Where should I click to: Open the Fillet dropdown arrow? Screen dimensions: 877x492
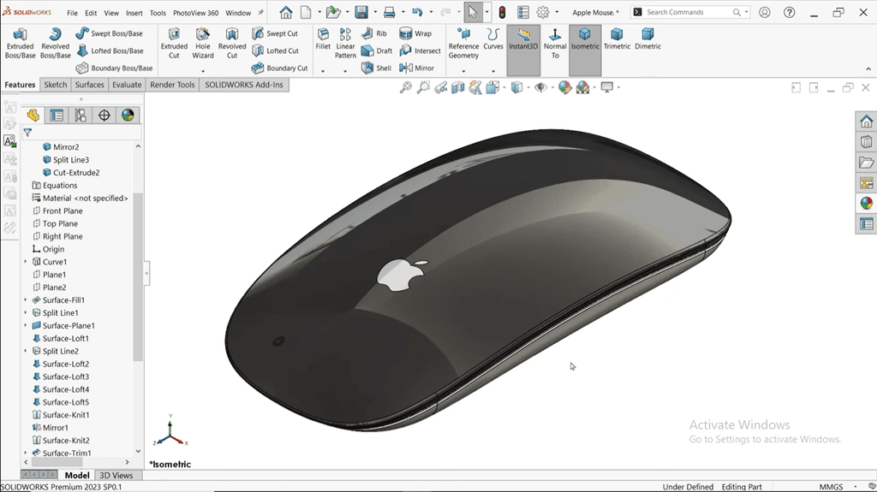[323, 71]
